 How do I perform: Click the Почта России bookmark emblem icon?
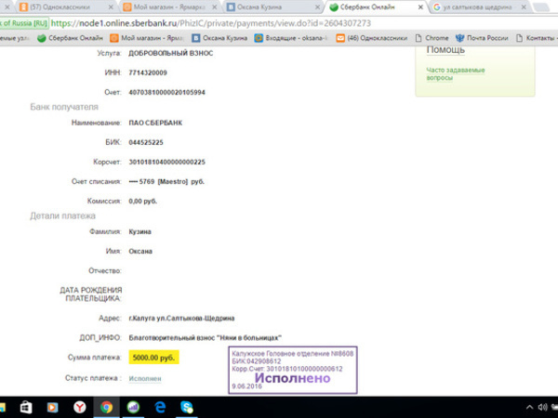coord(459,38)
